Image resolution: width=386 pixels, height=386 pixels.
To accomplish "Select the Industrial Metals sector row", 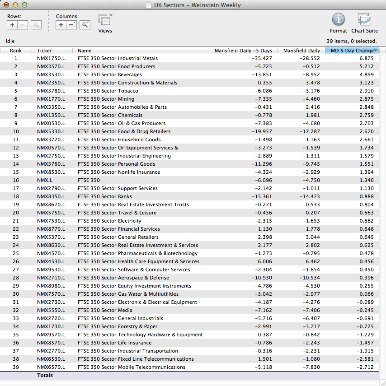I will [x=118, y=58].
